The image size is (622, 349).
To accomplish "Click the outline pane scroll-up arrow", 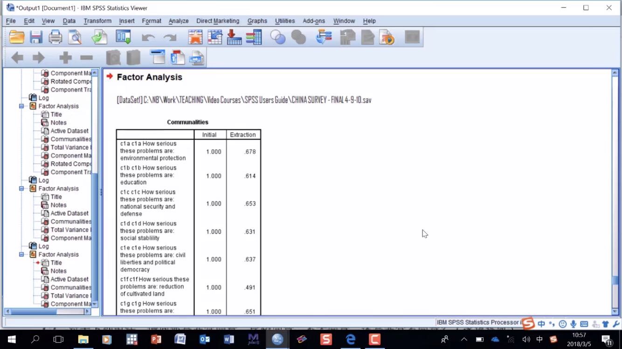I will (95, 73).
